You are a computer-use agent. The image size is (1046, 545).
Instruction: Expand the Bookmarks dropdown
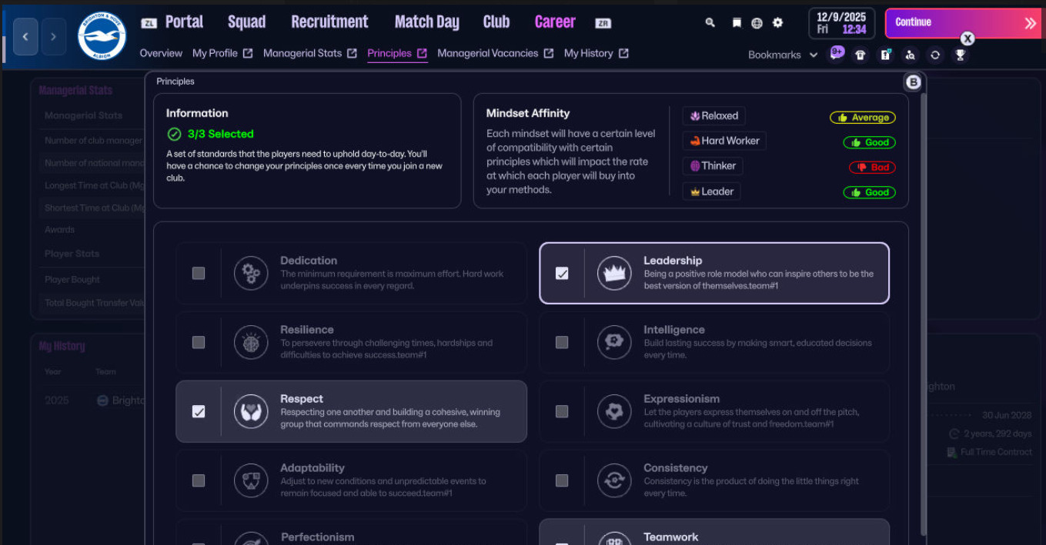[783, 55]
